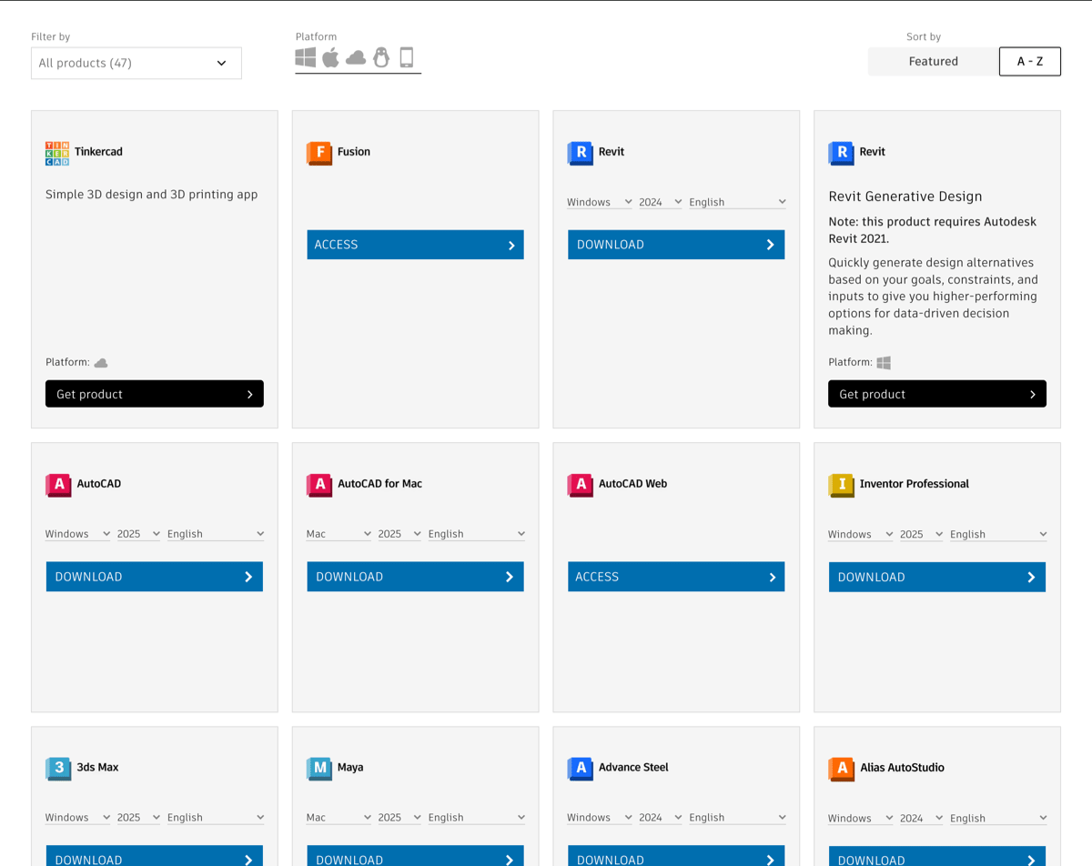Click the 3ds Max logo

[58, 769]
